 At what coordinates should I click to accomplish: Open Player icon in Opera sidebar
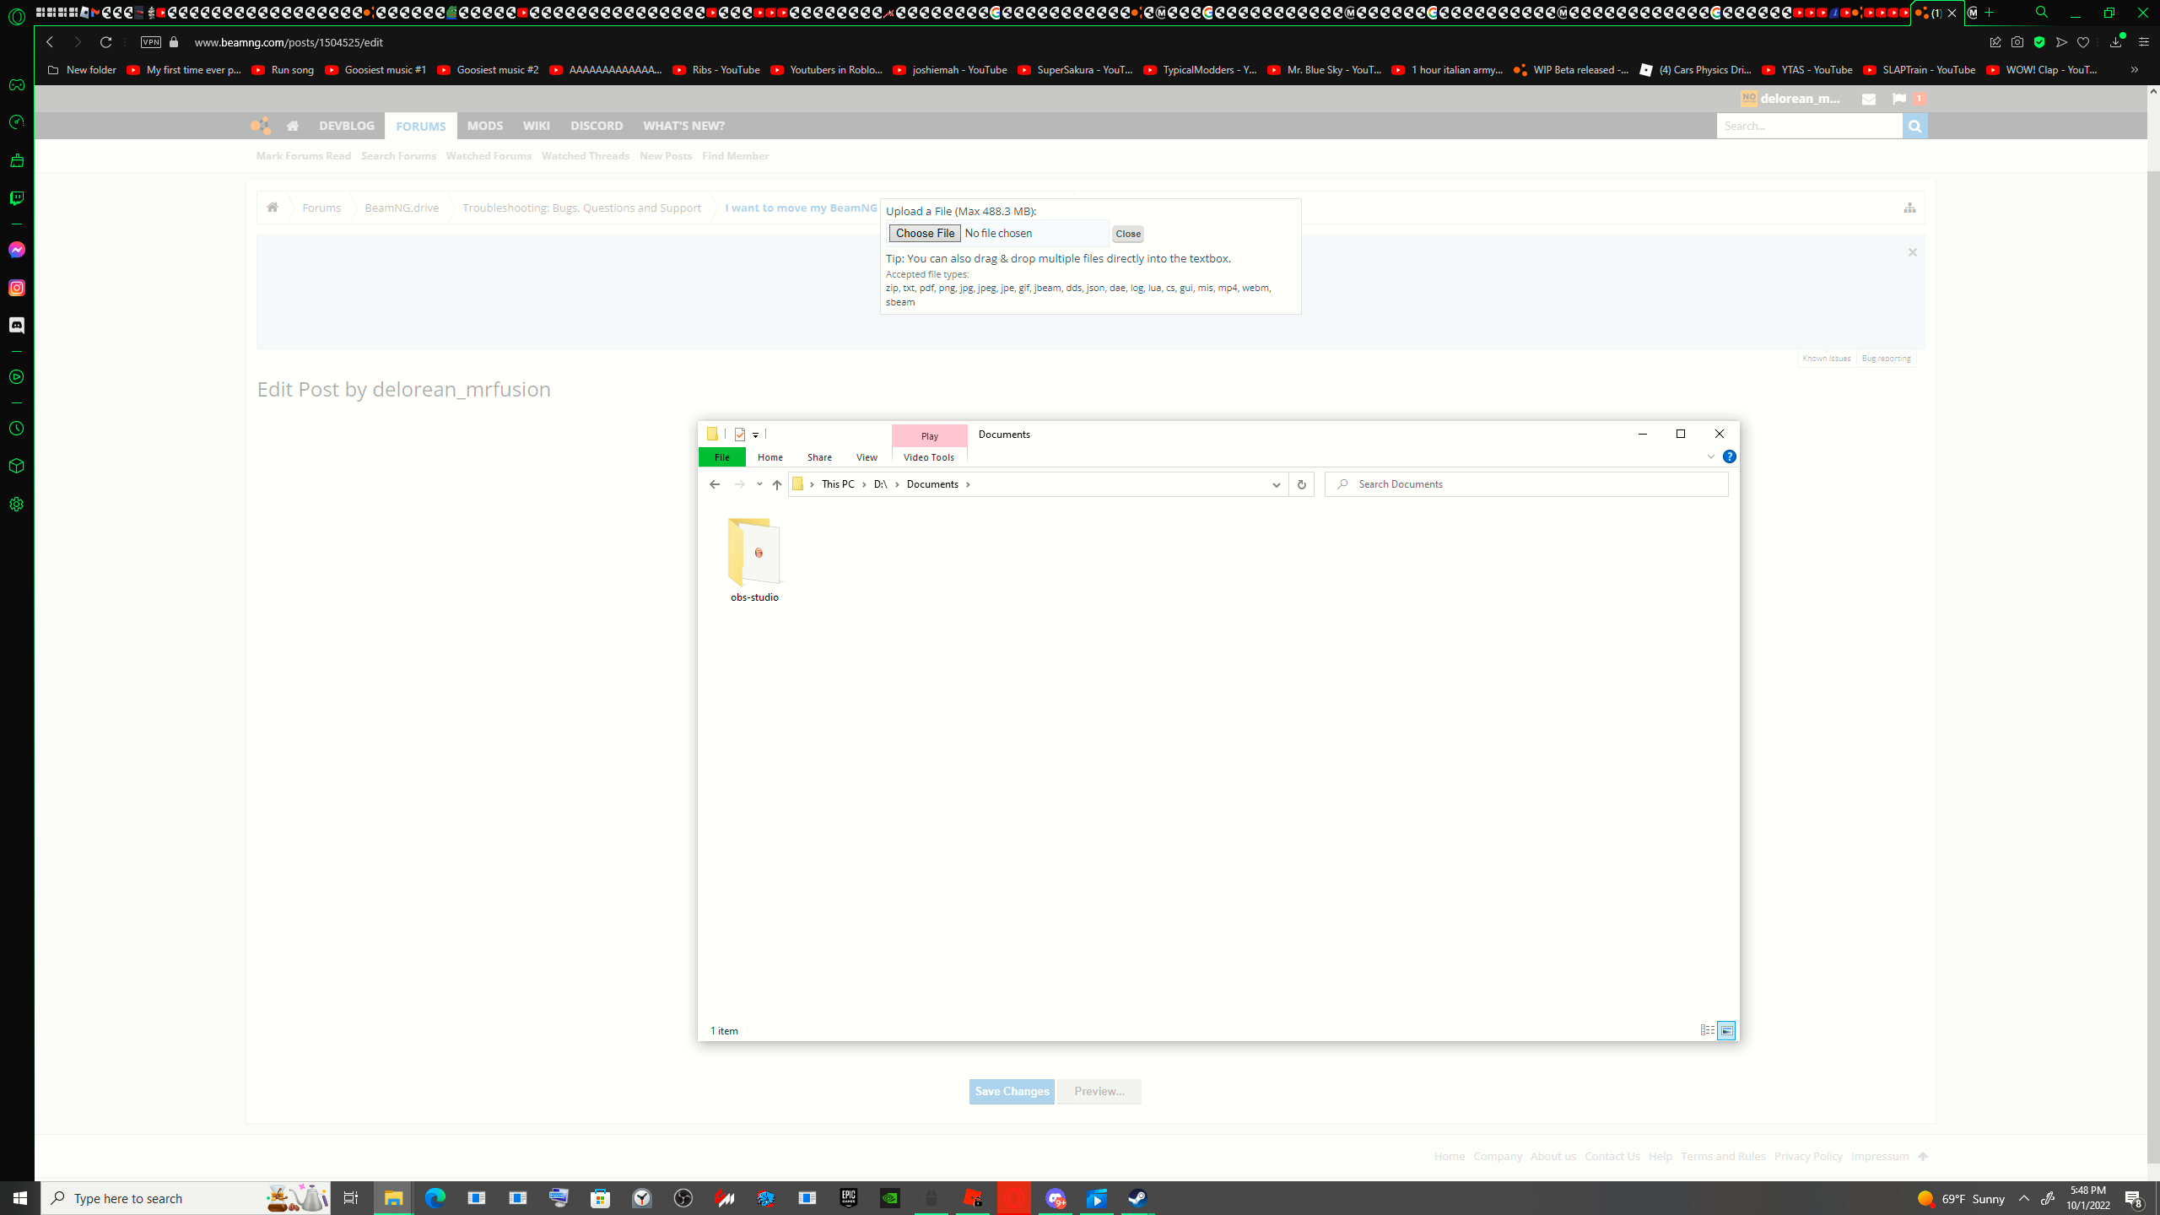[x=17, y=377]
